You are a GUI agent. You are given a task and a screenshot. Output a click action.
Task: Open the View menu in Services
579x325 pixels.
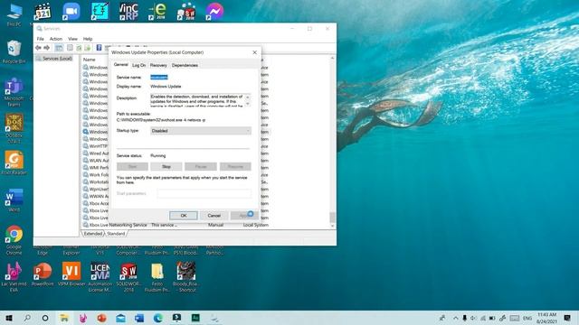tap(72, 39)
